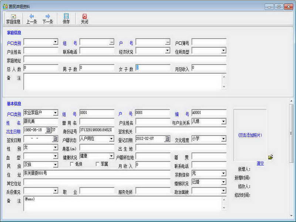Expand the 兵役情况 dropdown

point(55,191)
